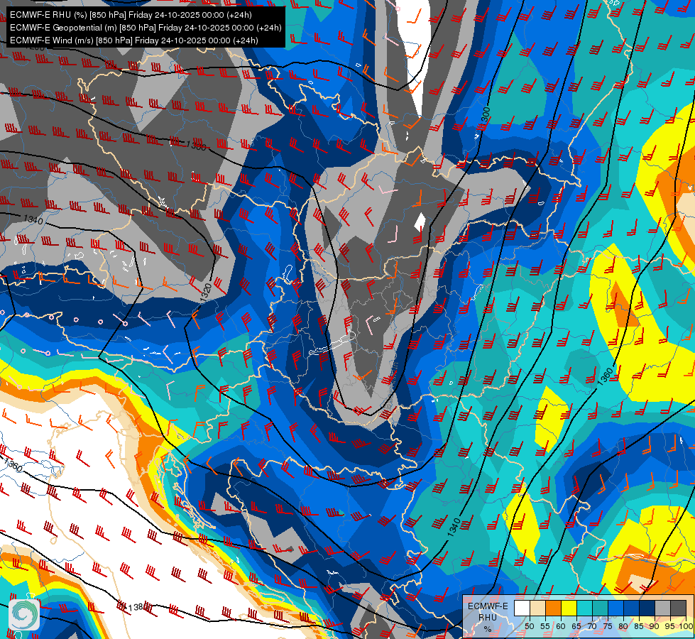The height and width of the screenshot is (639, 695).
Task: Click the '%' unit in the legend
Action: [x=488, y=629]
